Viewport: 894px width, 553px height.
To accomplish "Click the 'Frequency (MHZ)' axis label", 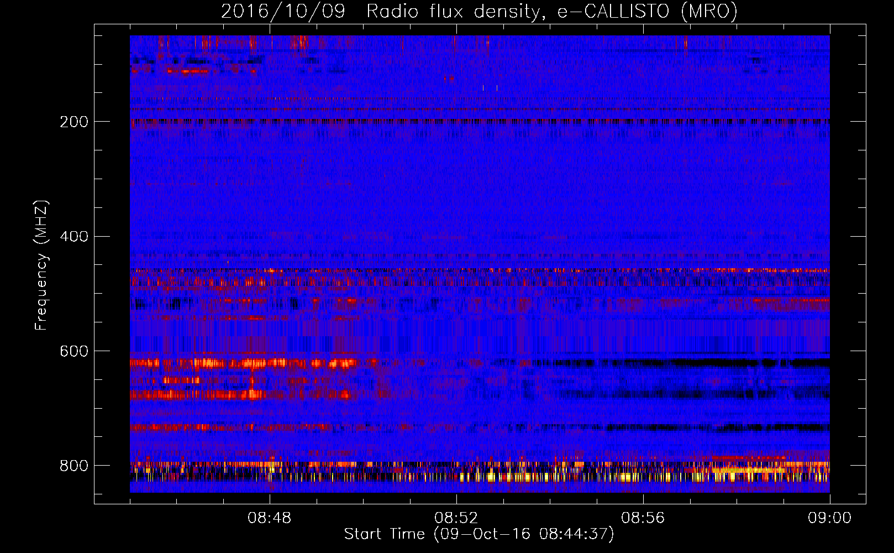I will 41,265.
